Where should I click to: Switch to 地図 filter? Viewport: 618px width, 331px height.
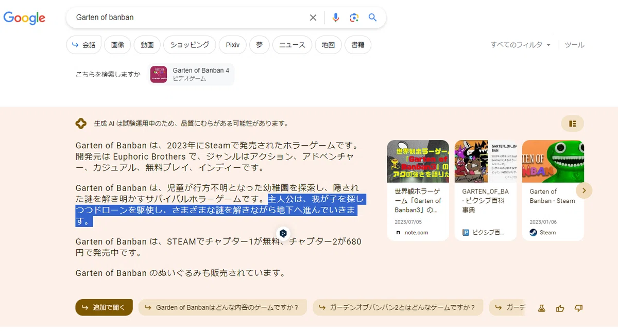(328, 45)
